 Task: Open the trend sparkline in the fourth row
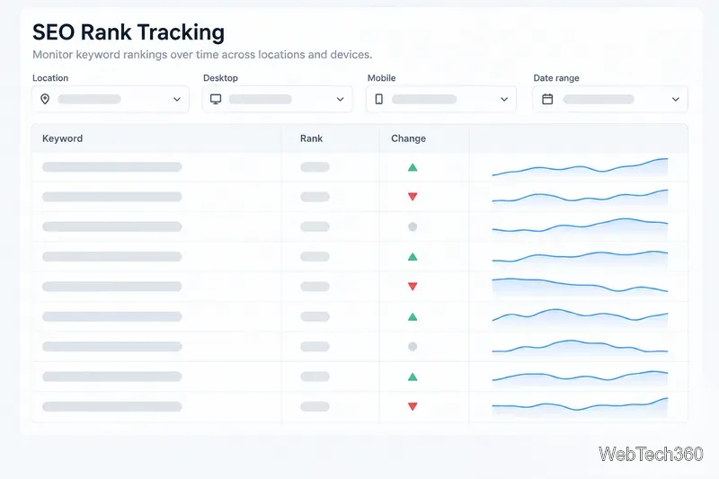pyautogui.click(x=580, y=258)
